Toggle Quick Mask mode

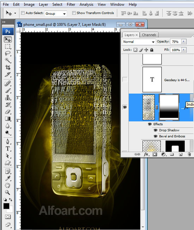pos(8,217)
